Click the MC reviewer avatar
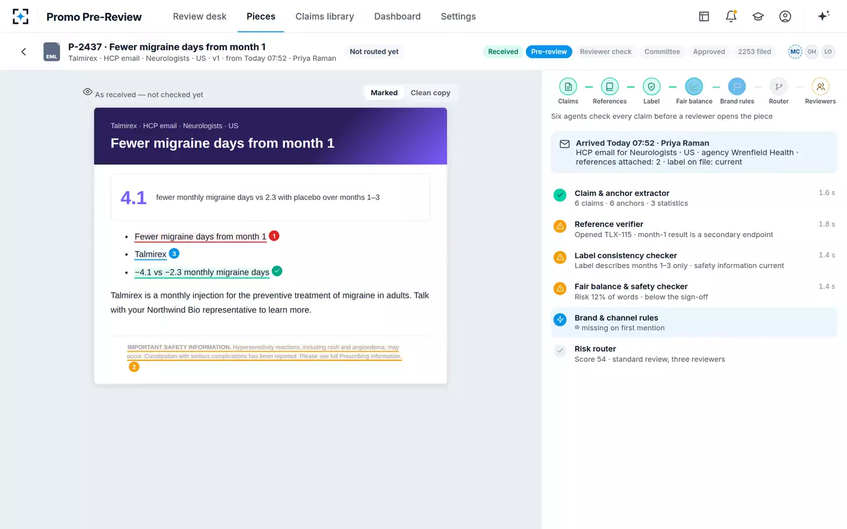Screen dimensions: 847x529 click(x=795, y=52)
